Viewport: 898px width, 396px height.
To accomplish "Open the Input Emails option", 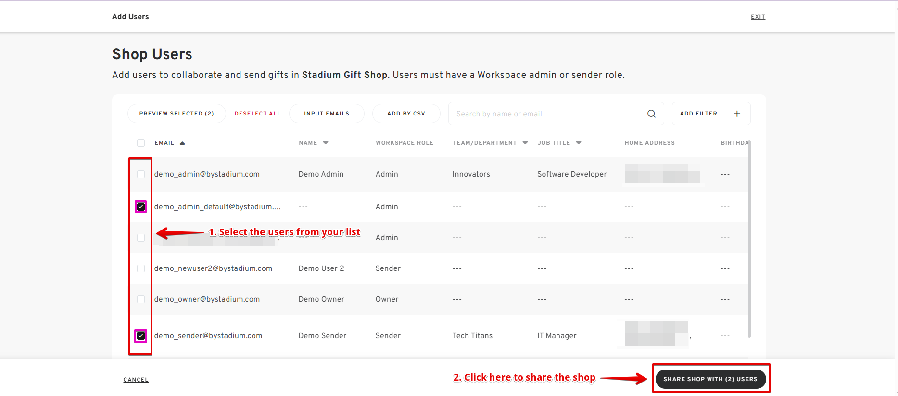I will [327, 114].
